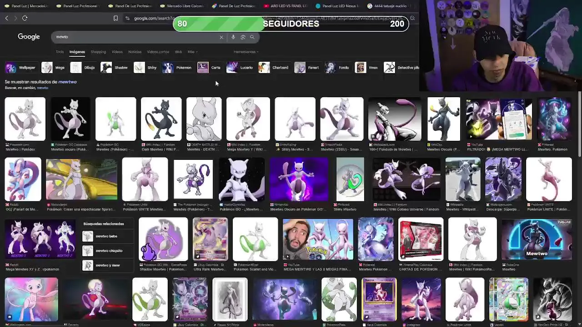Open Ultra Rare Mewtwo card thumbnail
Viewport: 582px width, 327px height.
(x=210, y=239)
